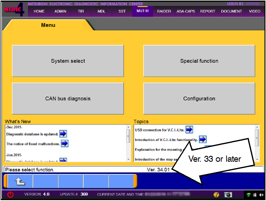
Task: Open the System select function
Action: (x=68, y=61)
